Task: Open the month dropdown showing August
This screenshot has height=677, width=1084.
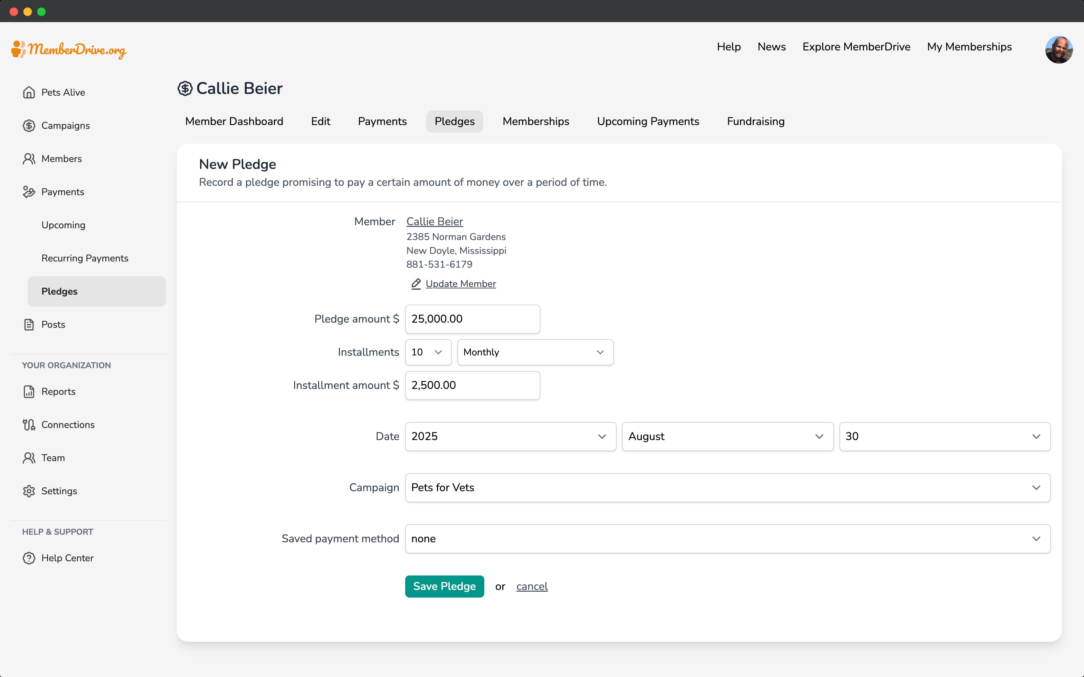Action: pyautogui.click(x=728, y=436)
